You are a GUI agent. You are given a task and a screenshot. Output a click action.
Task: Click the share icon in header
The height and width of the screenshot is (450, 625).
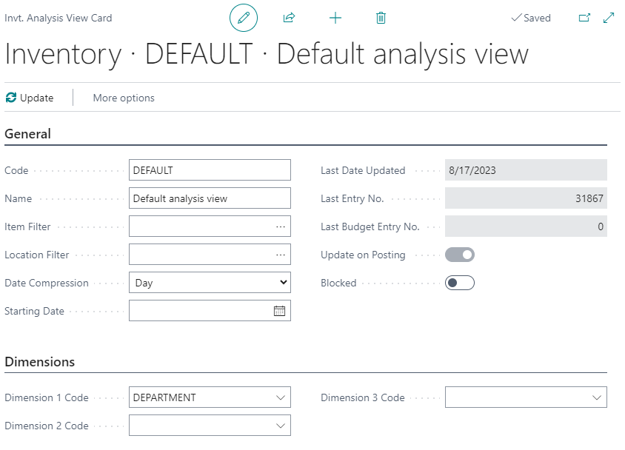290,18
